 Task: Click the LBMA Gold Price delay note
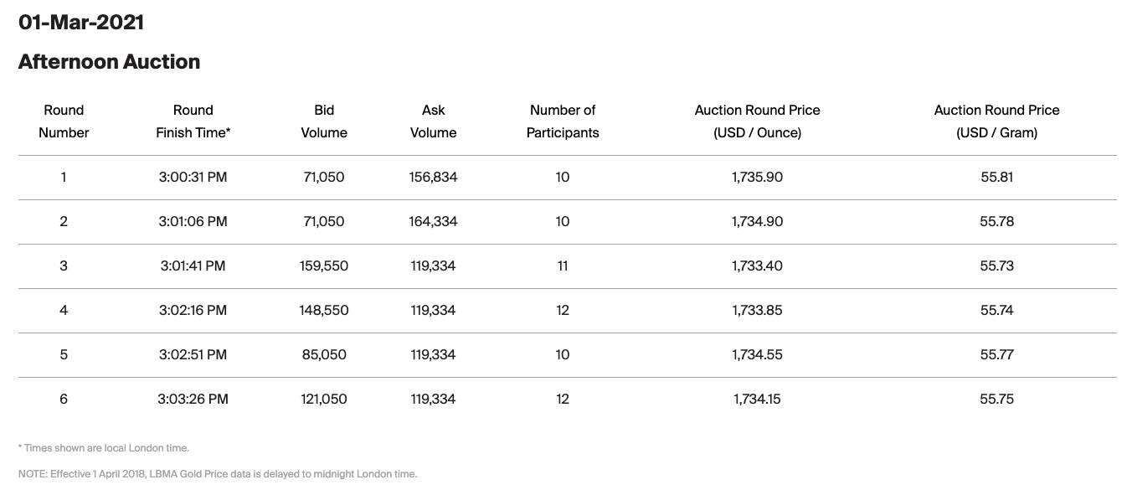pos(218,474)
